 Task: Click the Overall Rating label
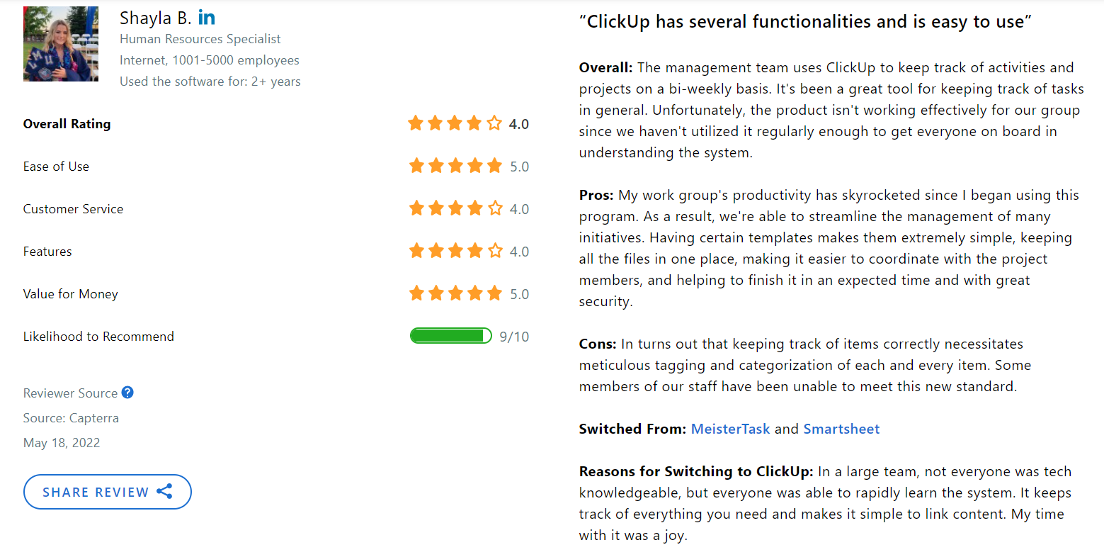[x=67, y=123]
